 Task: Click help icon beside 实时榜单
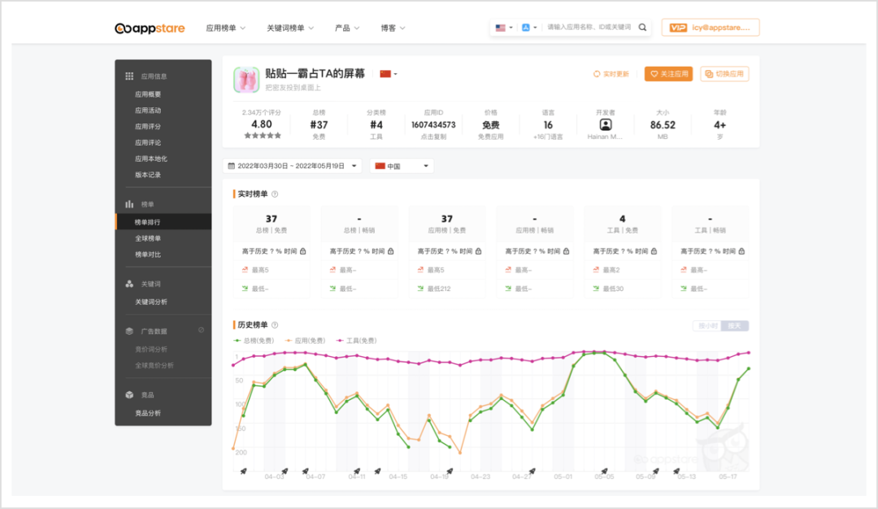click(x=275, y=194)
